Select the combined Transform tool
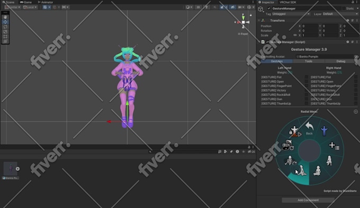 5,41
